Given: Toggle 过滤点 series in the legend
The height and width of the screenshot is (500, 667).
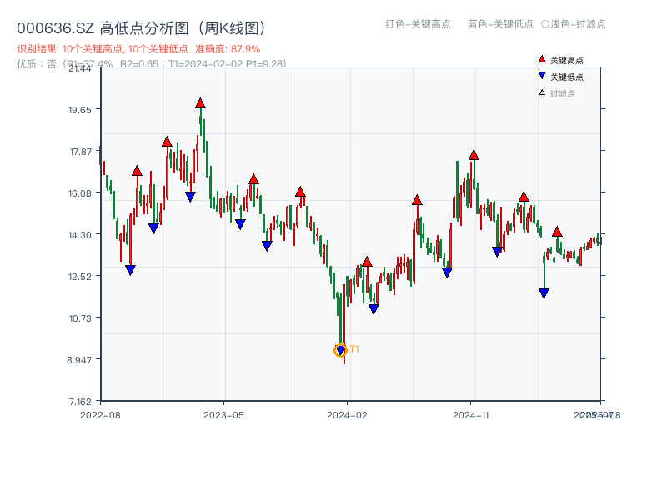Looking at the screenshot, I should [562, 93].
